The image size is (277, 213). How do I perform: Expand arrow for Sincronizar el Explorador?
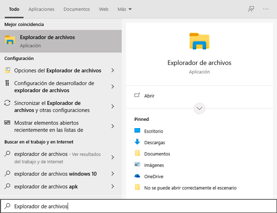coord(112,106)
